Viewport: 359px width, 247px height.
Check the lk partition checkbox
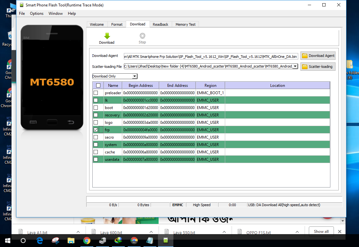tap(96, 100)
